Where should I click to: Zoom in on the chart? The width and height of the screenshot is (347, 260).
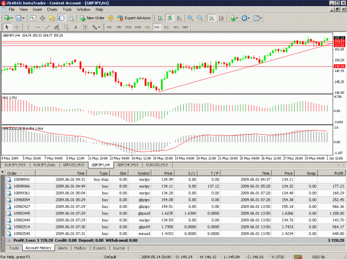[190, 18]
